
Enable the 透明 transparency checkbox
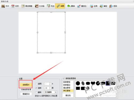pos(36,84)
